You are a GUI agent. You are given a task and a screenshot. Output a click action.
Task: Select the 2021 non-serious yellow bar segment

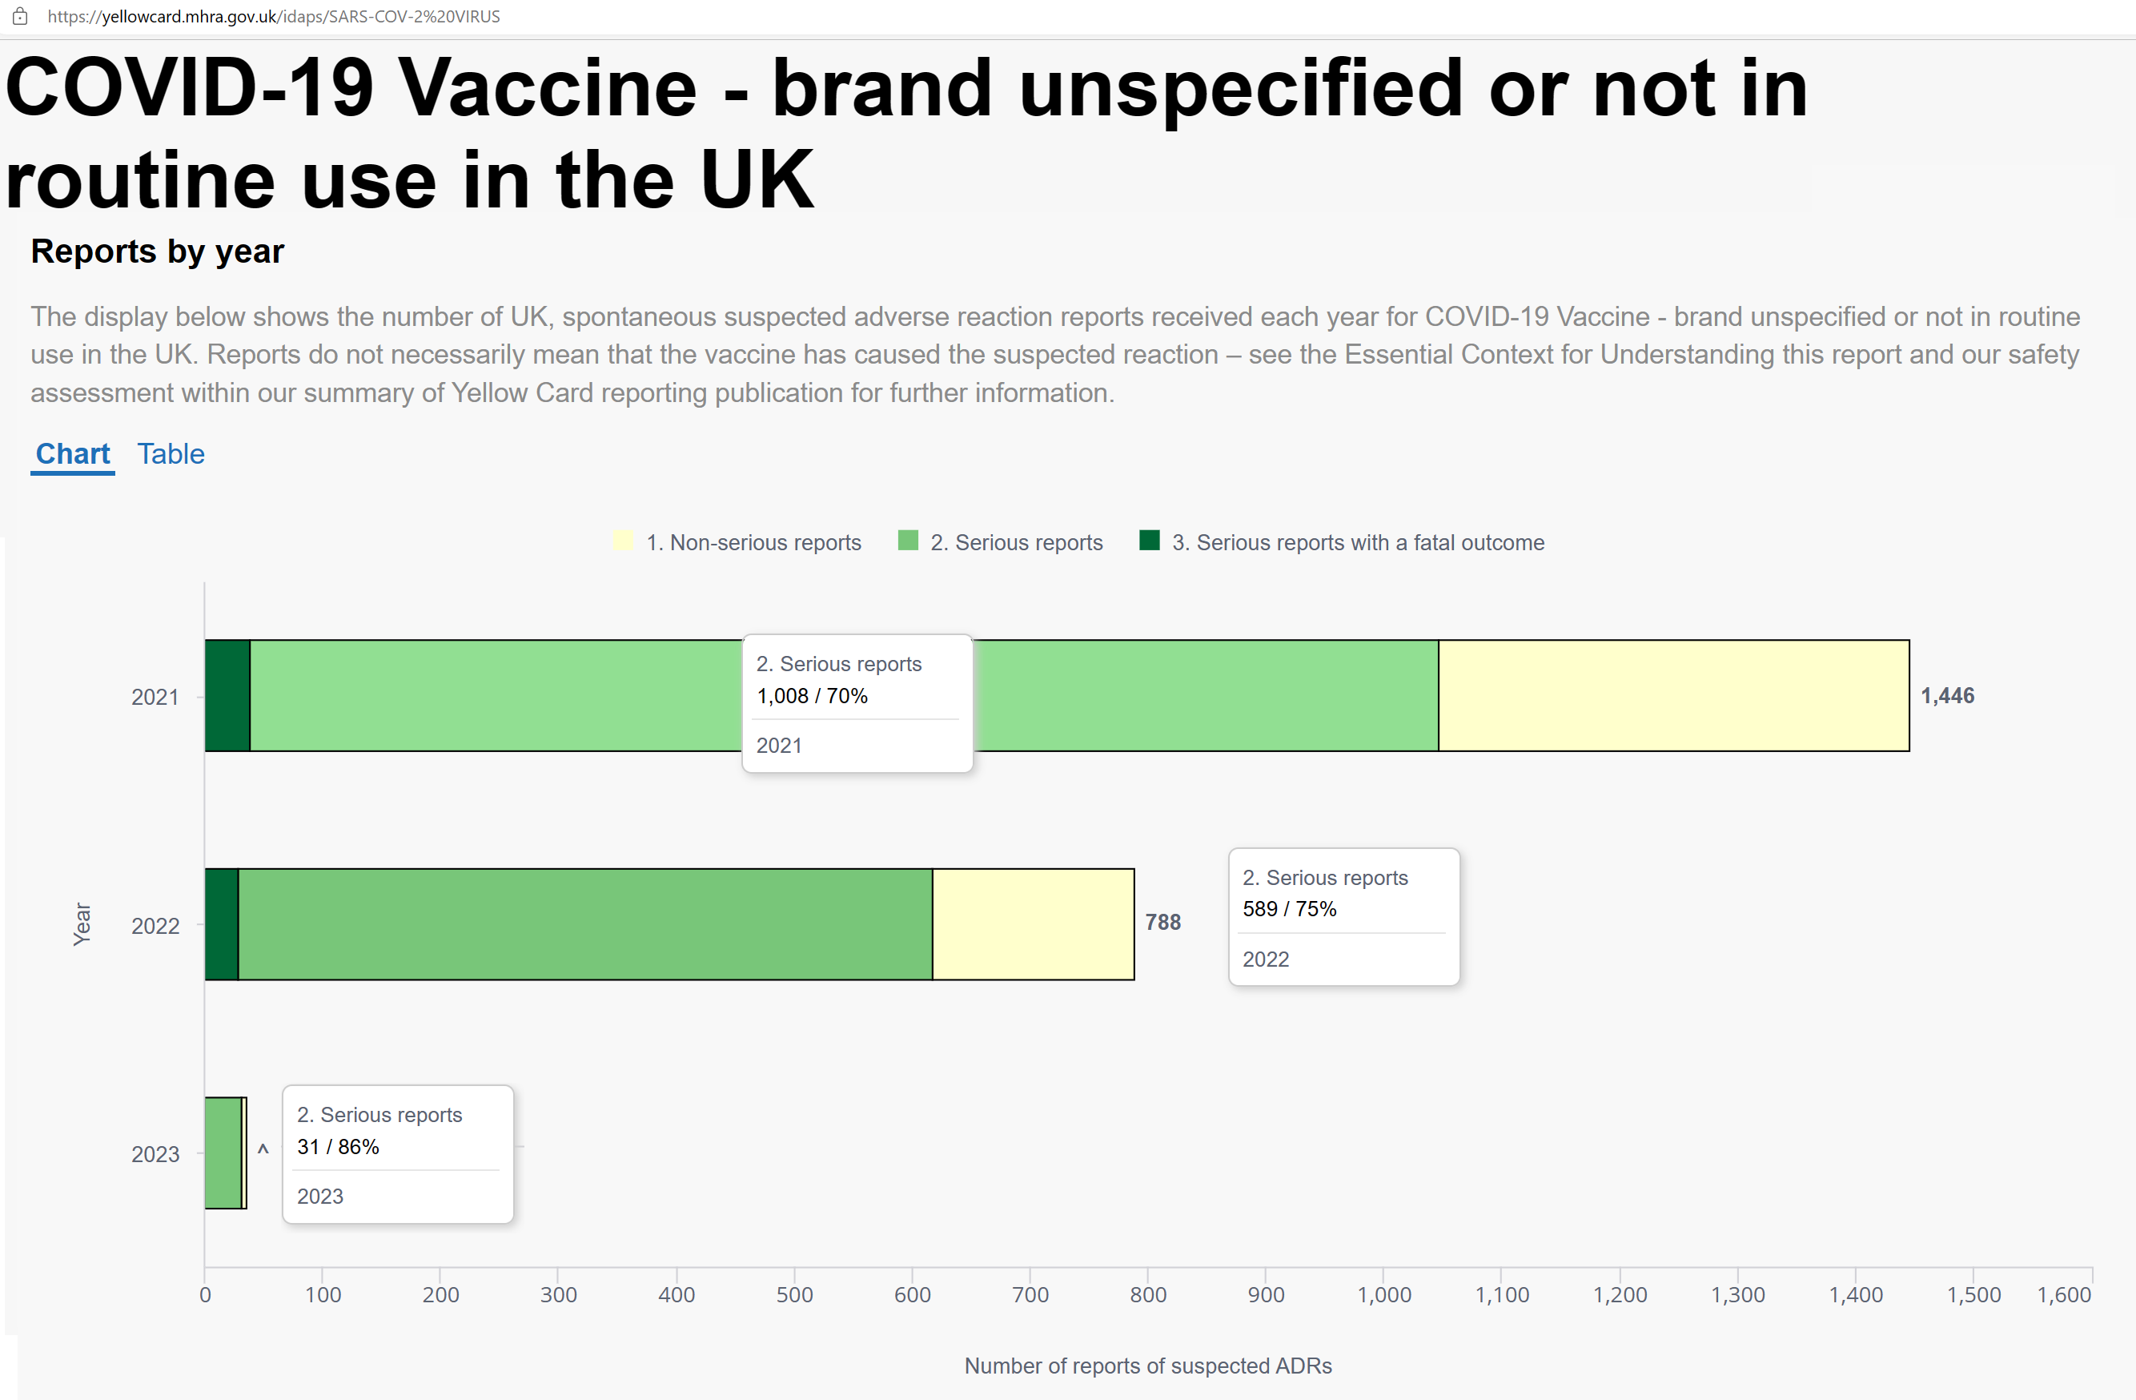click(x=1674, y=695)
